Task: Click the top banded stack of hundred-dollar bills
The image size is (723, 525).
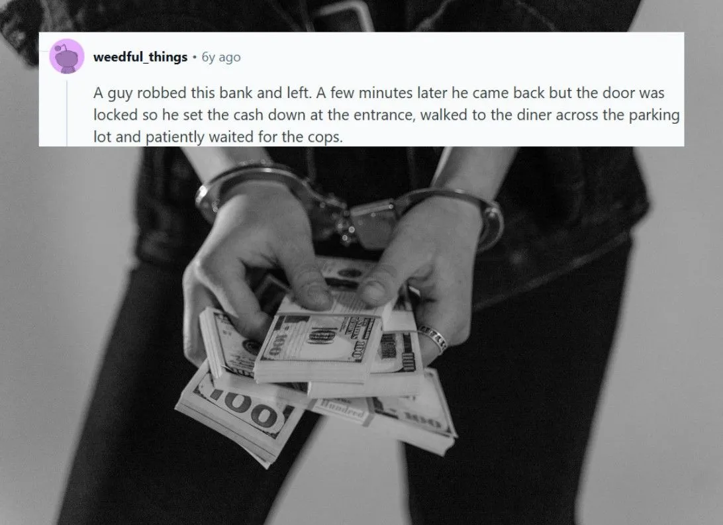Action: pos(318,347)
